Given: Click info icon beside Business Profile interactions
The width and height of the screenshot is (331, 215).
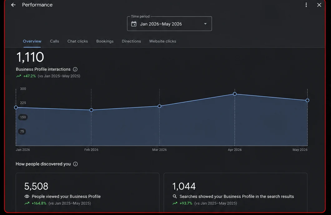Looking at the screenshot, I should [75, 69].
